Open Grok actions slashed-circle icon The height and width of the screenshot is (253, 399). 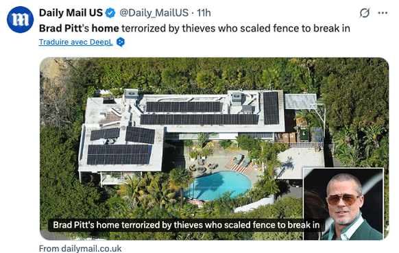coord(365,13)
